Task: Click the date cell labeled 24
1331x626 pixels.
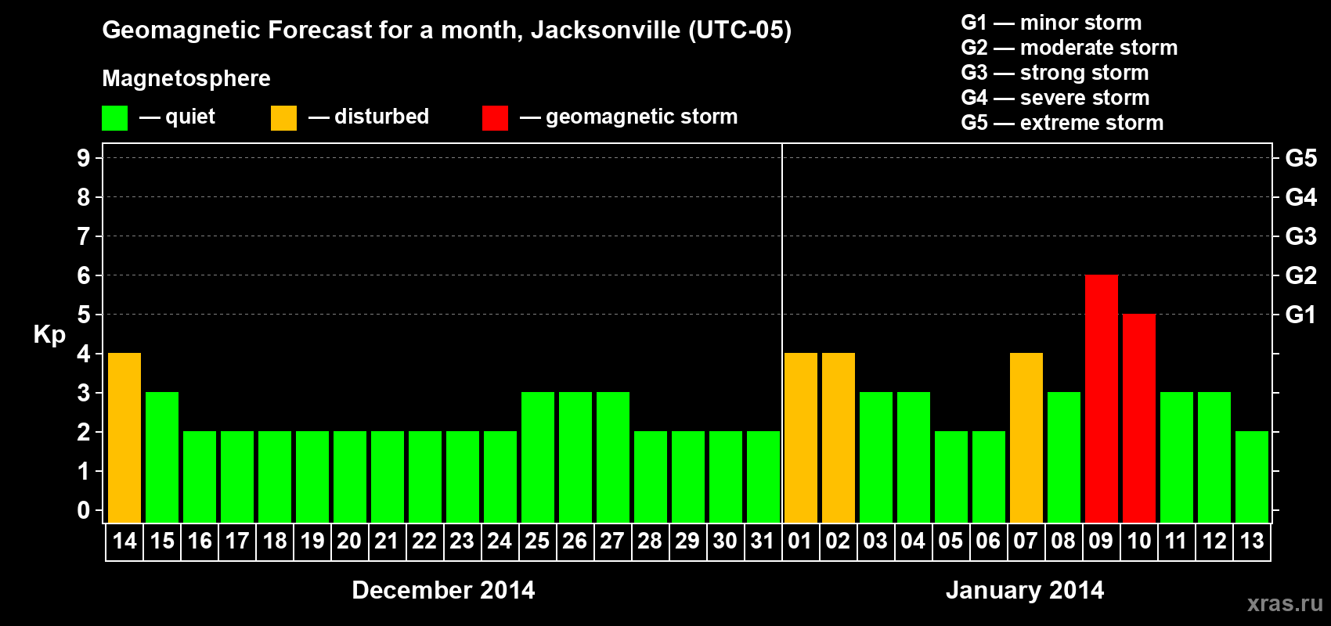Action: pos(500,541)
